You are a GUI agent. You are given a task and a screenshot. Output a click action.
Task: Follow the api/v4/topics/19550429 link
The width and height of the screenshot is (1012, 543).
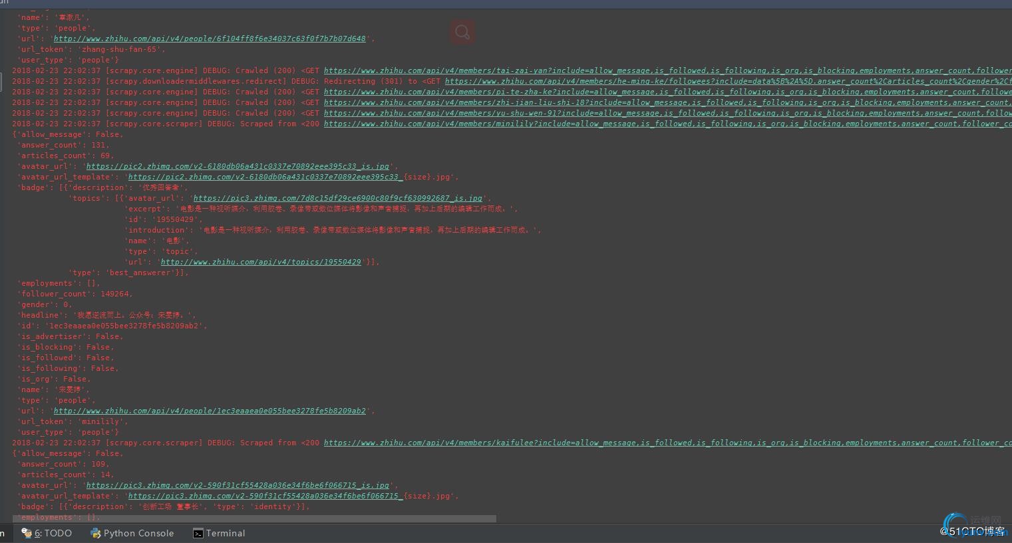point(261,262)
